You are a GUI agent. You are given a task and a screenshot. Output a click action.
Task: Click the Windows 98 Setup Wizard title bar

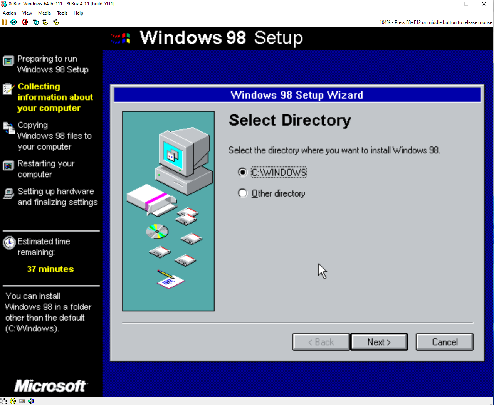(297, 95)
